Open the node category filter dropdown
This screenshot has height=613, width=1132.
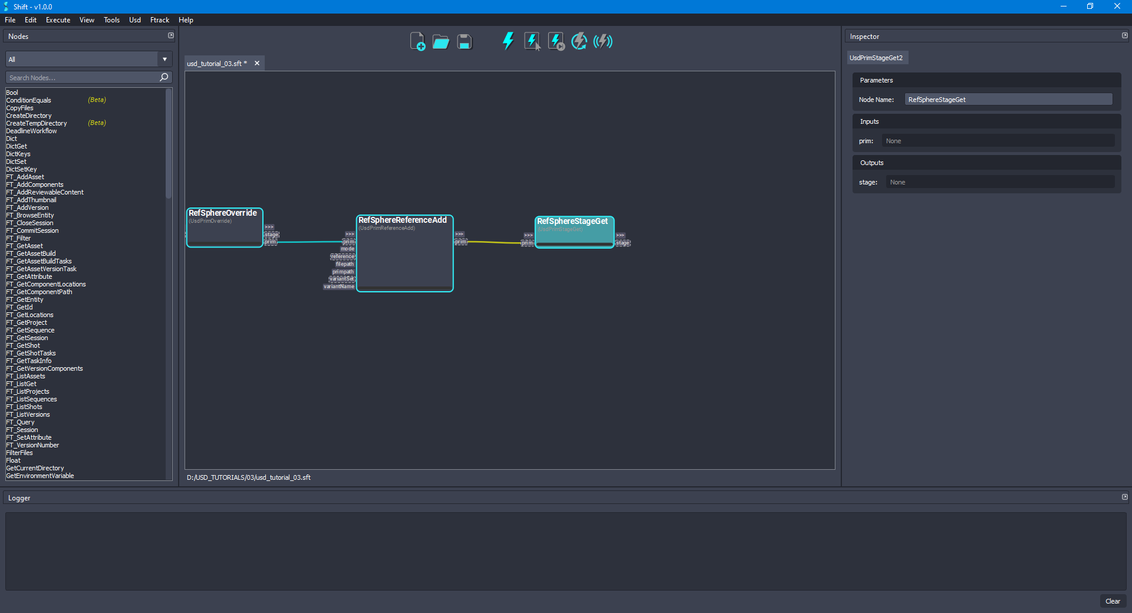tap(164, 59)
